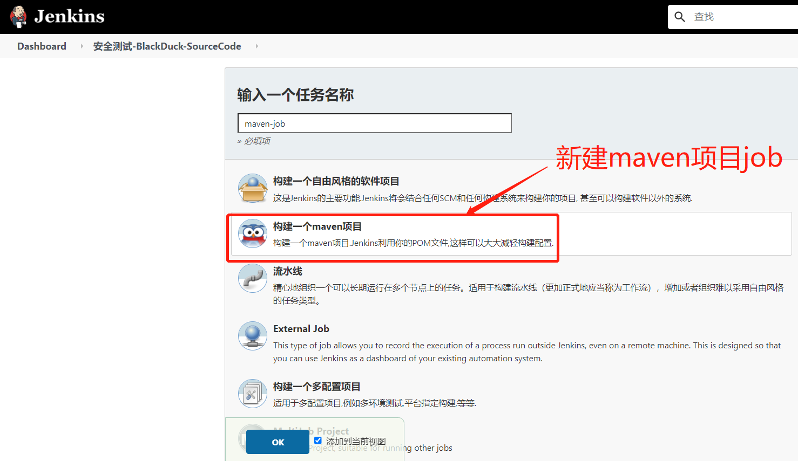The height and width of the screenshot is (461, 798).
Task: Select the 构建一个自由风格的软件项目 job type
Action: click(336, 181)
